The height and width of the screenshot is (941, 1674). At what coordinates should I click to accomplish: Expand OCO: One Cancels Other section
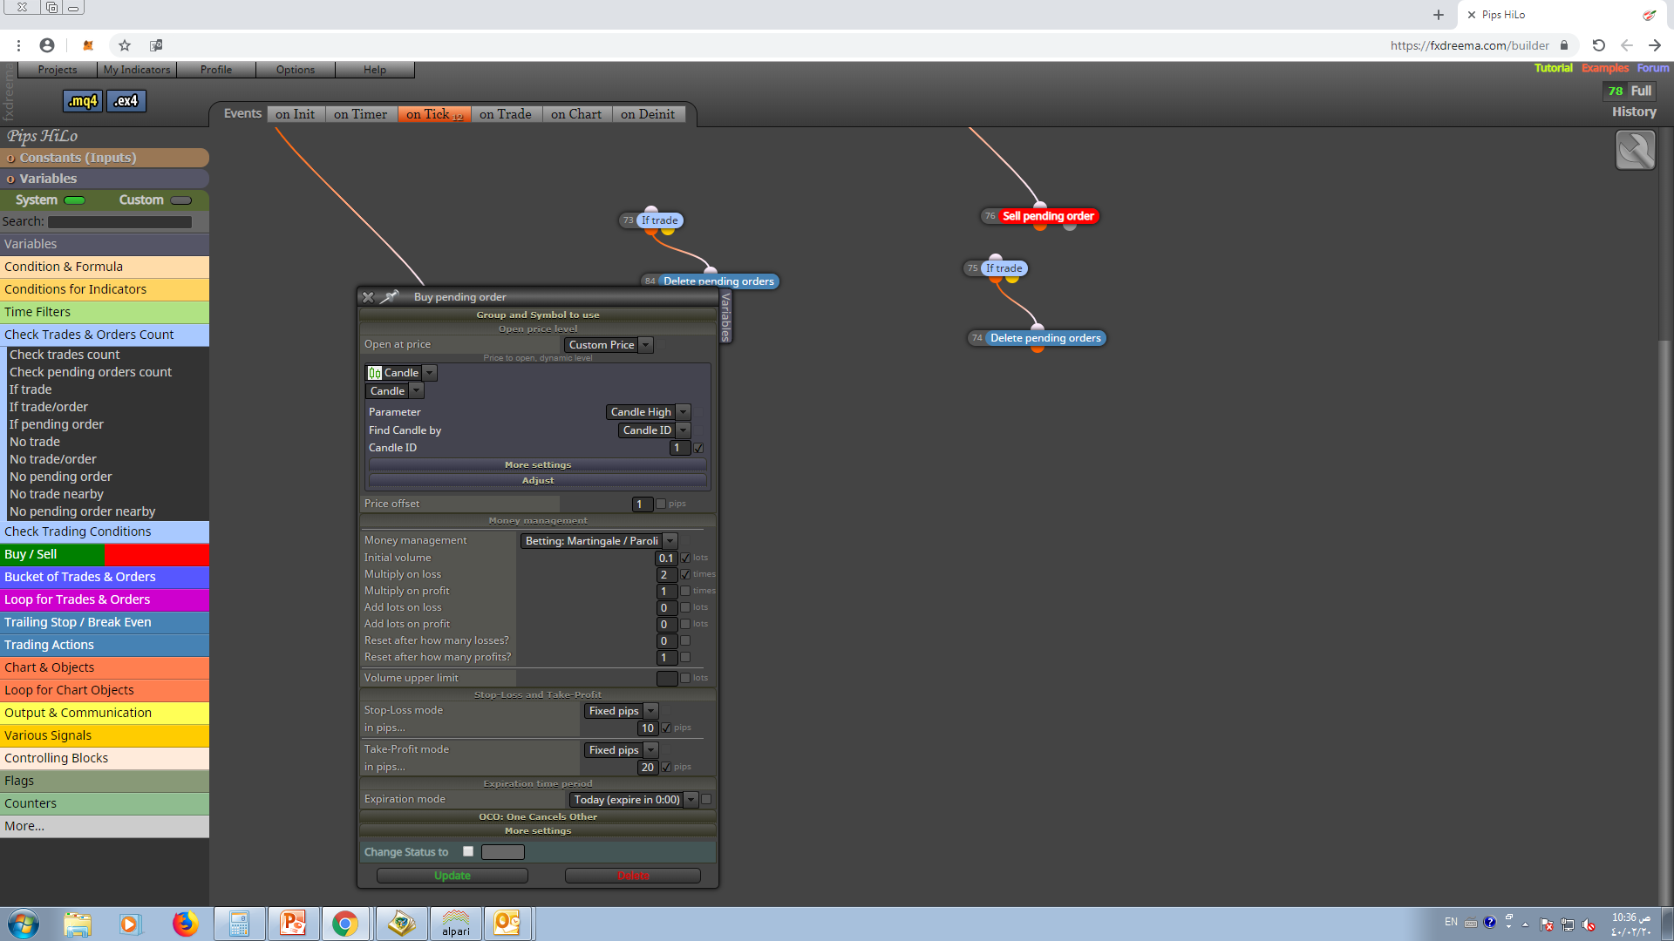coord(538,817)
